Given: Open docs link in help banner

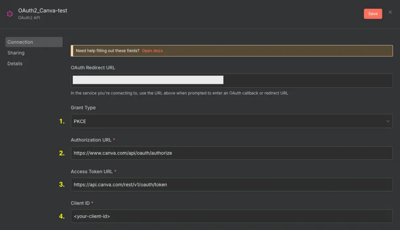Looking at the screenshot, I should 152,51.
